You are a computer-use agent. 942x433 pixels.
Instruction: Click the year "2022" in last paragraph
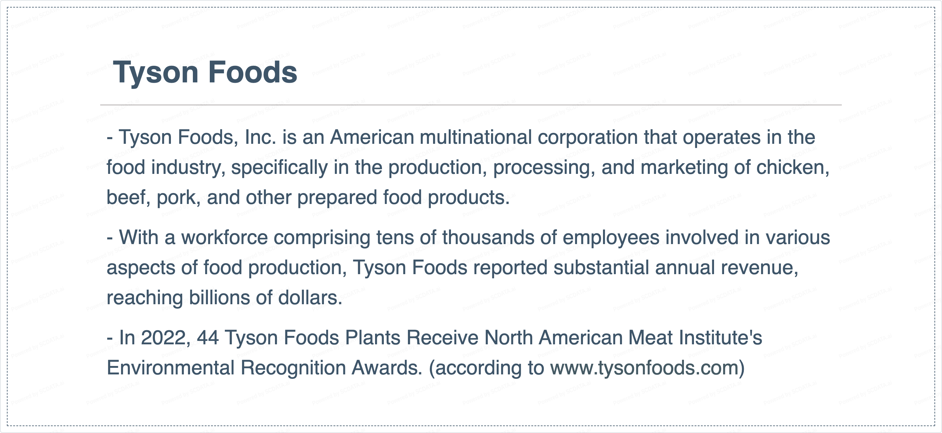click(165, 338)
